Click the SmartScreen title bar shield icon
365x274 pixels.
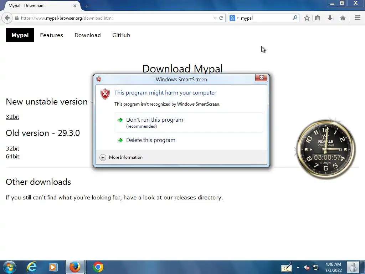tap(99, 79)
